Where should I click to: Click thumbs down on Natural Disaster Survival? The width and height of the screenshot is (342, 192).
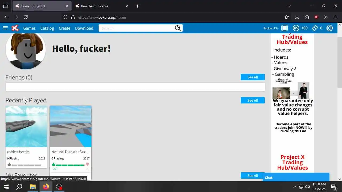pyautogui.click(x=87, y=164)
